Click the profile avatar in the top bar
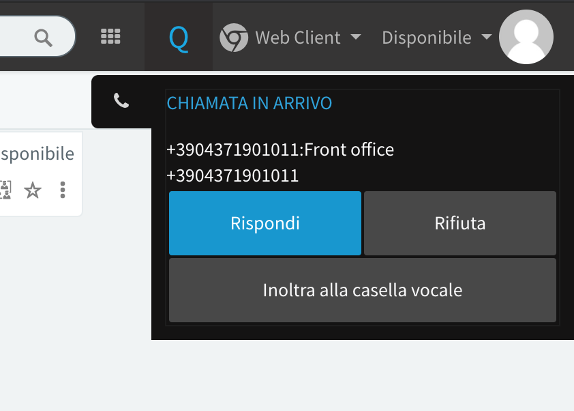574x411 pixels. coord(526,37)
